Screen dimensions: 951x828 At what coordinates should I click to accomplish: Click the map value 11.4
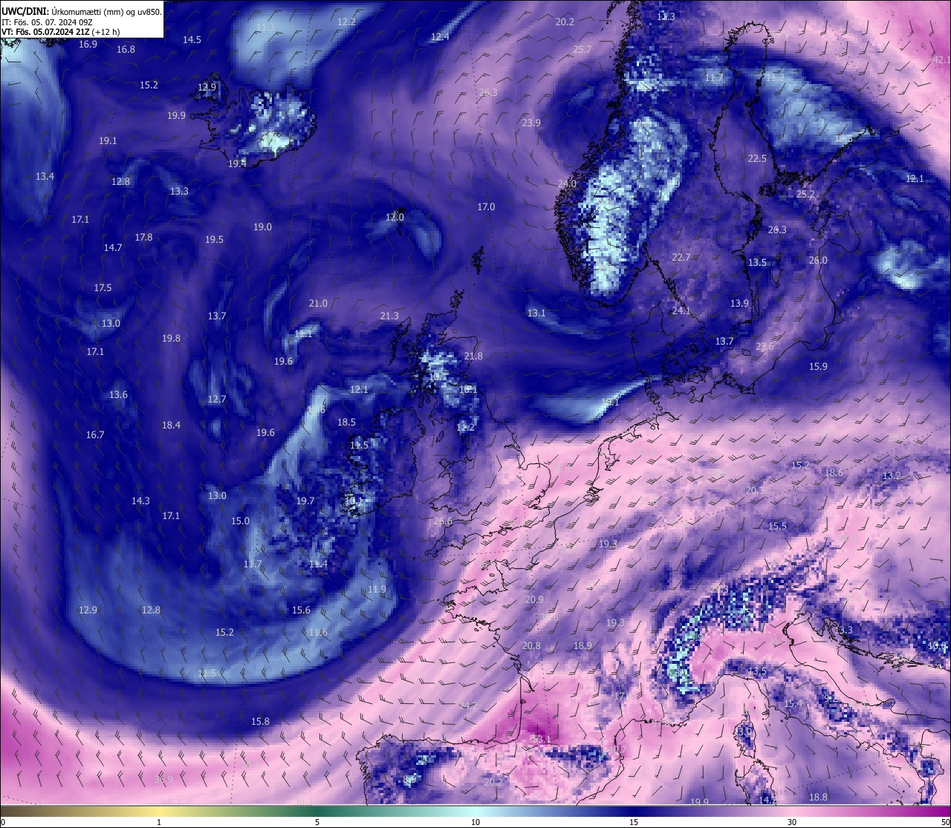pyautogui.click(x=318, y=564)
